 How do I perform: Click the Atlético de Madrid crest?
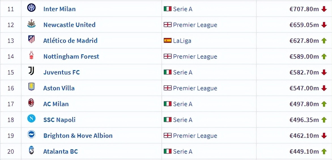click(x=31, y=39)
